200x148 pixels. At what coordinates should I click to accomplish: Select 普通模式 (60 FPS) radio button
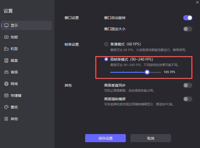106,44
